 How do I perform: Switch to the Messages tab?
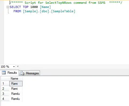[x=30, y=73]
